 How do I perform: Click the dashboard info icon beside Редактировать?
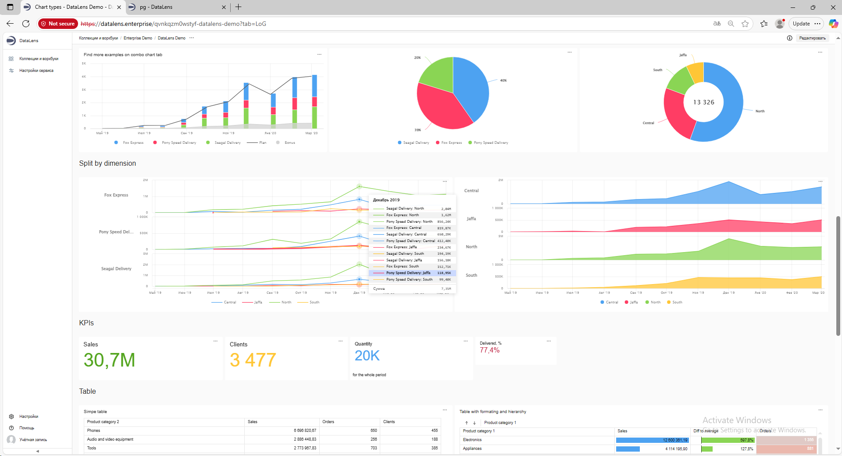[789, 38]
